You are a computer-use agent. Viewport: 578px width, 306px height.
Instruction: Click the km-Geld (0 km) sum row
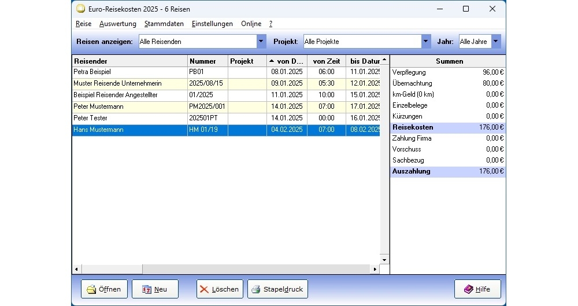448,94
